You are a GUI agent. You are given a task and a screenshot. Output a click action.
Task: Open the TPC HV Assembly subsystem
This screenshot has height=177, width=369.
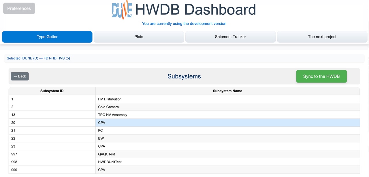point(112,115)
